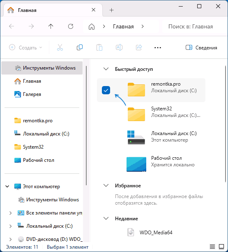
Task: Click WDO_Media64 file icon
Action: click(x=131, y=232)
